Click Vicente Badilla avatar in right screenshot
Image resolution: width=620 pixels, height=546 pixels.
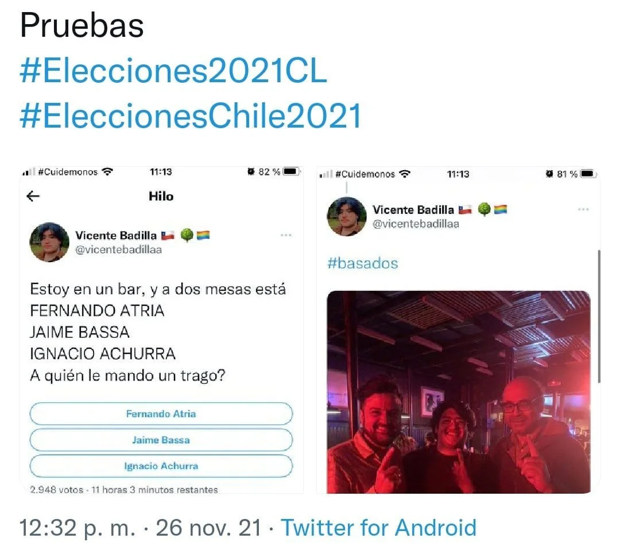tap(347, 216)
